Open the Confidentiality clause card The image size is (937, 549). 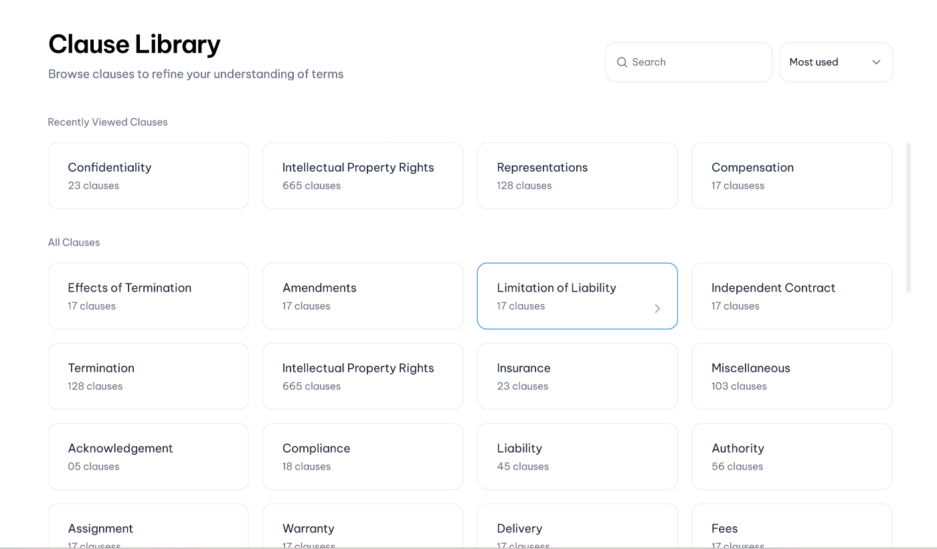(x=148, y=176)
